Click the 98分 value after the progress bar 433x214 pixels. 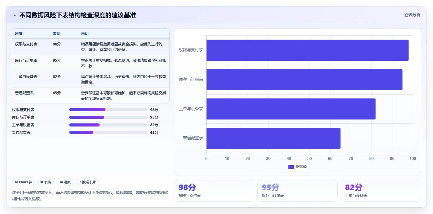[154, 110]
